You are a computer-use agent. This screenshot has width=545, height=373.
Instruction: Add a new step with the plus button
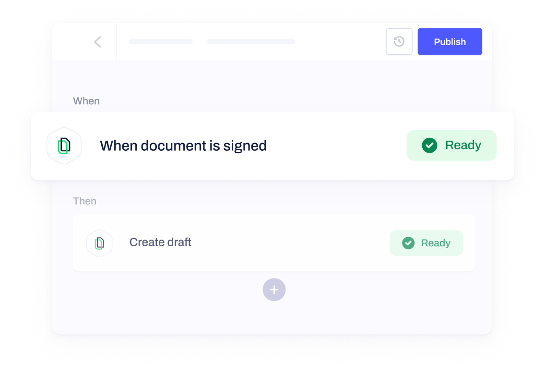(274, 289)
